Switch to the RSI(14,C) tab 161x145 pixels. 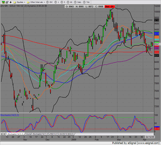click(x=54, y=134)
